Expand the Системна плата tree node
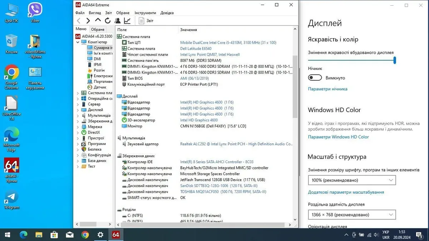This screenshot has width=429, height=241. coord(78,93)
